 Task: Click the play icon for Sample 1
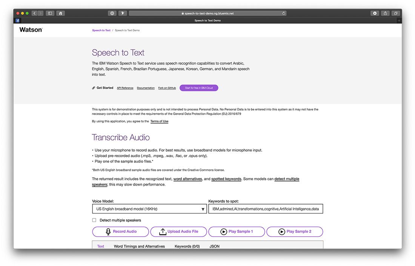point(224,232)
